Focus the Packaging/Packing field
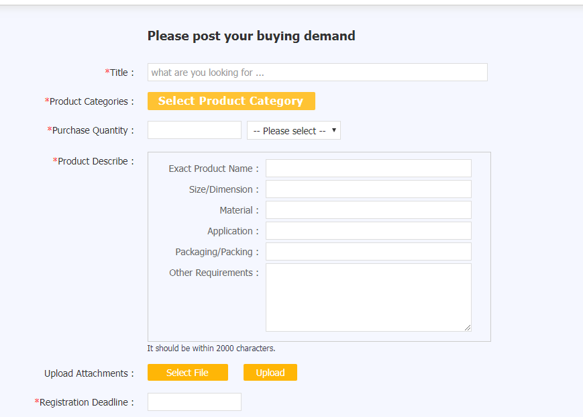Viewport: 583px width, 417px height. [368, 252]
